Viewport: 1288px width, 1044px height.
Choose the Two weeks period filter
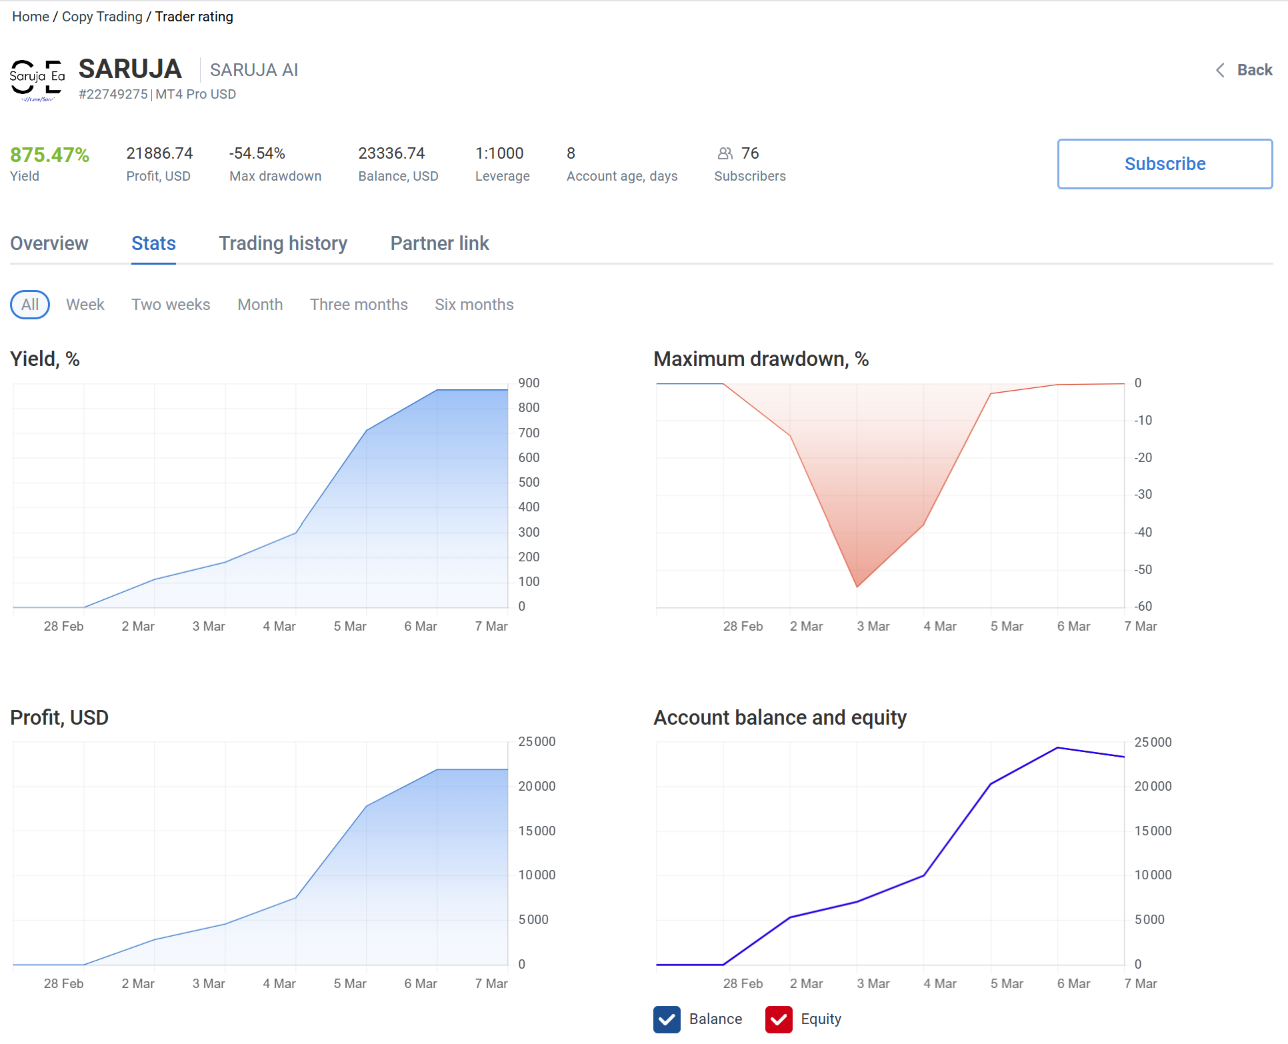tap(171, 305)
